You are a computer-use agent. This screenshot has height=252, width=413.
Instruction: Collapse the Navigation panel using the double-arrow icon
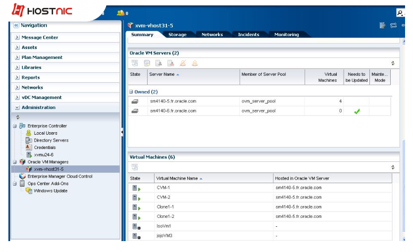[16, 25]
